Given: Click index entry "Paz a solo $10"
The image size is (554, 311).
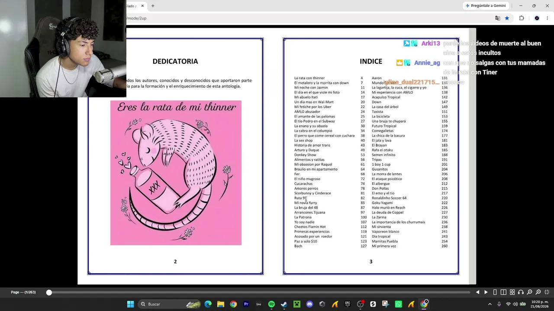Looking at the screenshot, I should click(306, 241).
